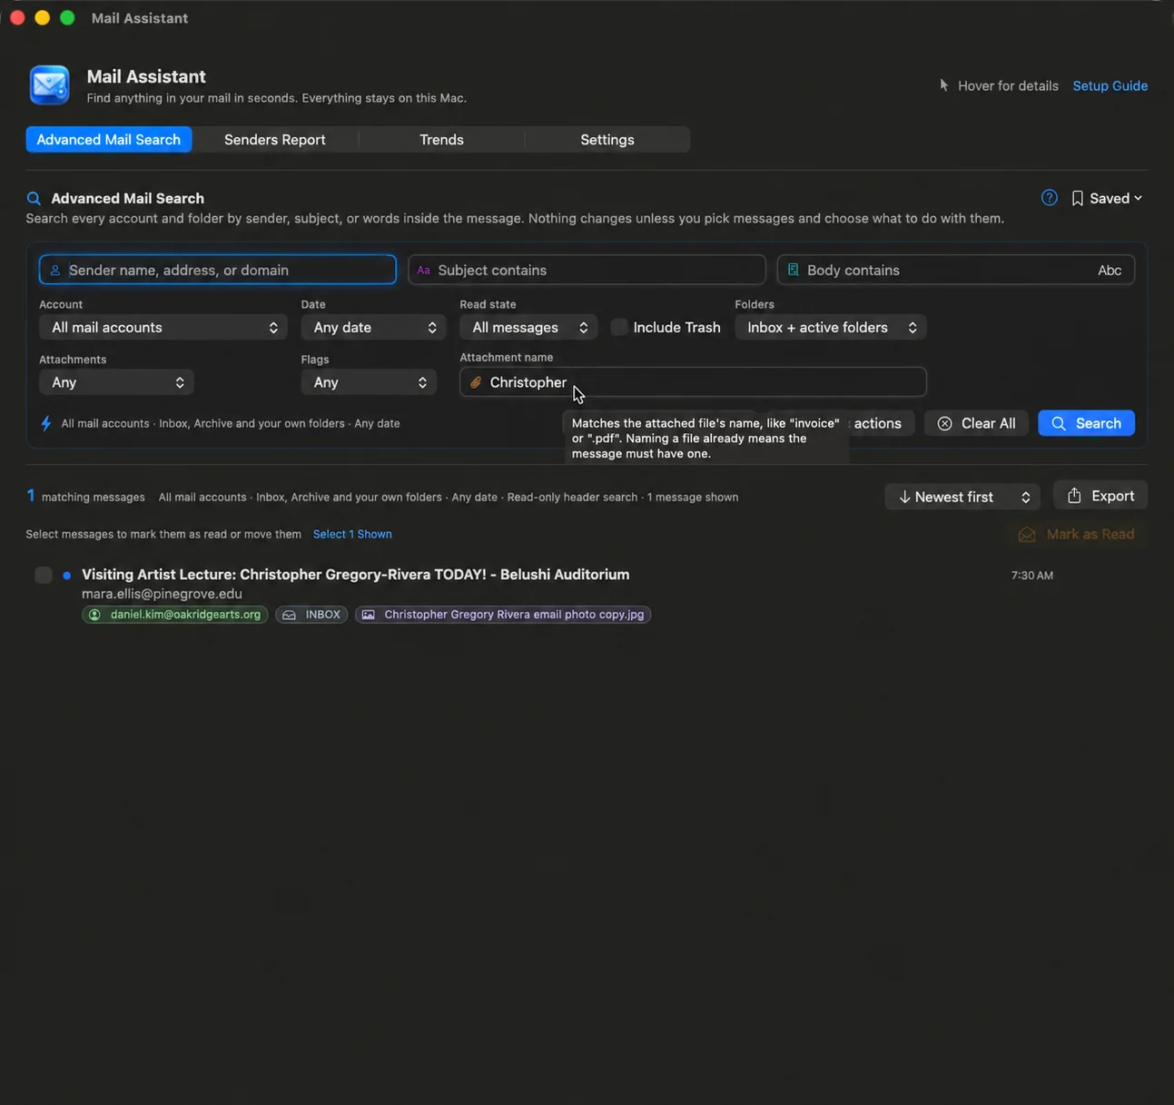Click the document icon in the Body contains field
The height and width of the screenshot is (1105, 1174).
click(793, 270)
